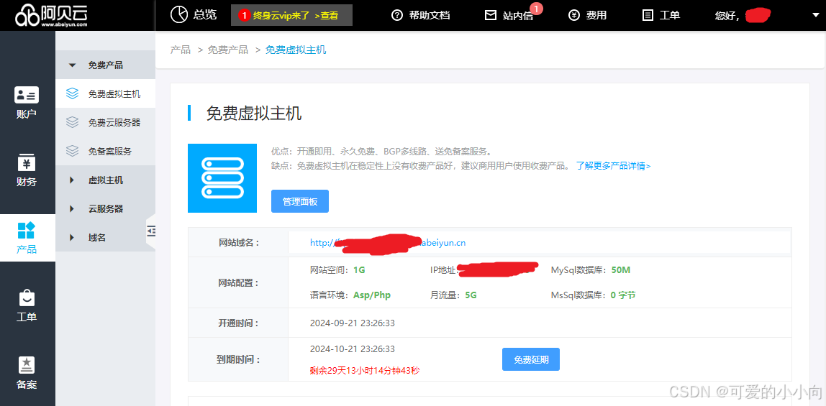Click 产品 in the breadcrumb
The image size is (826, 406).
[x=180, y=50]
